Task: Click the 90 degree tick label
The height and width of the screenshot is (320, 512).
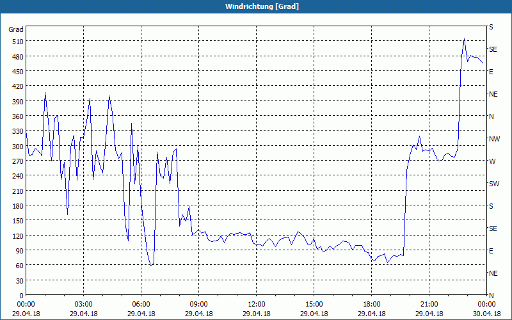Action: point(20,251)
